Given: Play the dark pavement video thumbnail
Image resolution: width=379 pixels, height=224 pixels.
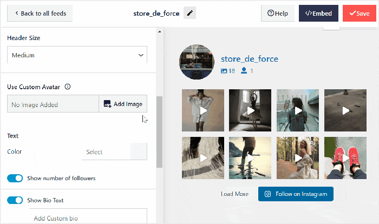Looking at the screenshot, I should 345,110.
